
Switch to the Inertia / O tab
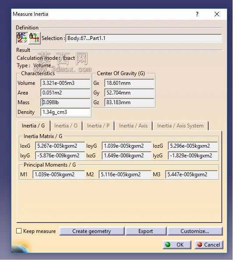pos(66,126)
